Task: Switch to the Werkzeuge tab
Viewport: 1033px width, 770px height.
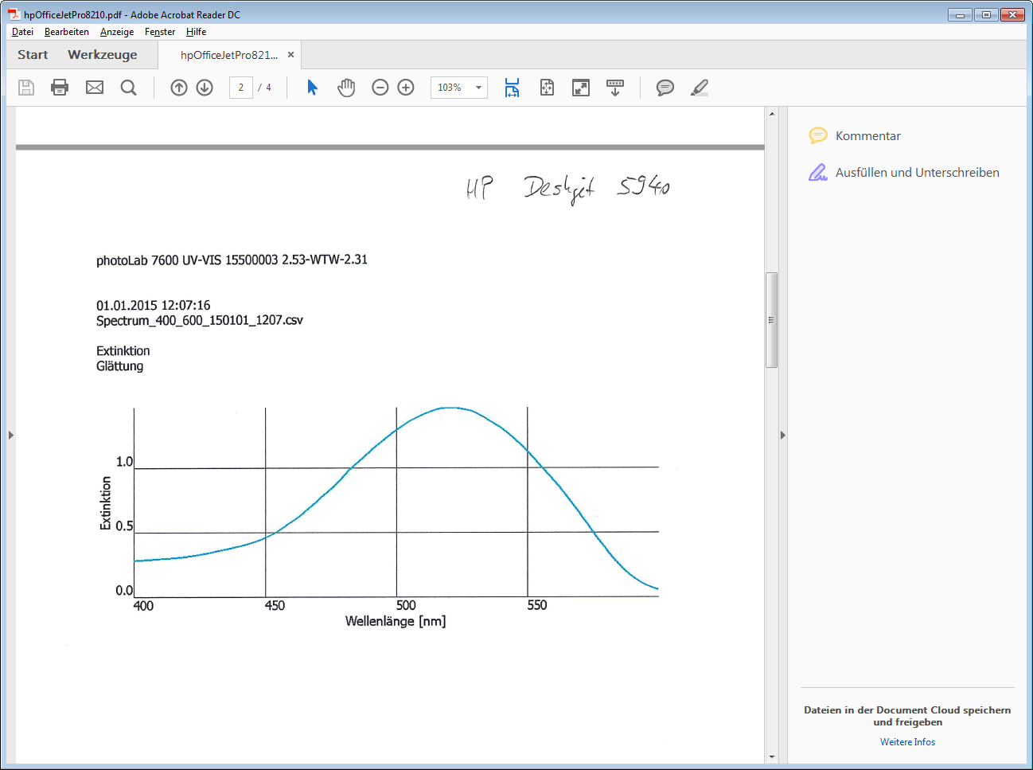Action: pos(103,55)
